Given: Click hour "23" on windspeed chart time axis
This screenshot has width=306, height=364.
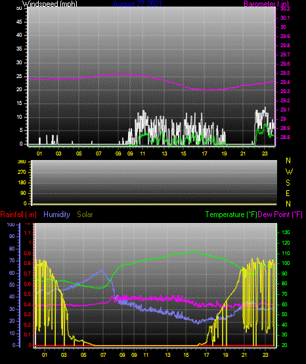Looking at the screenshot, I should point(265,153).
